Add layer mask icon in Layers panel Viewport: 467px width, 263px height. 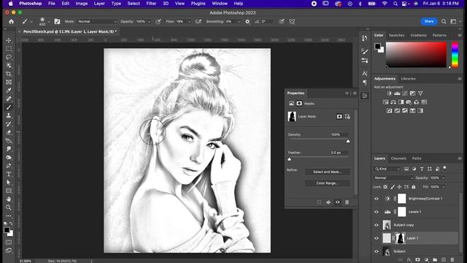tap(417, 260)
